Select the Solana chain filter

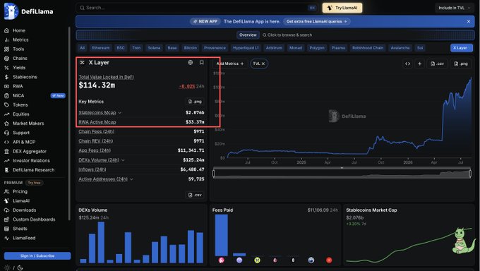coord(154,48)
